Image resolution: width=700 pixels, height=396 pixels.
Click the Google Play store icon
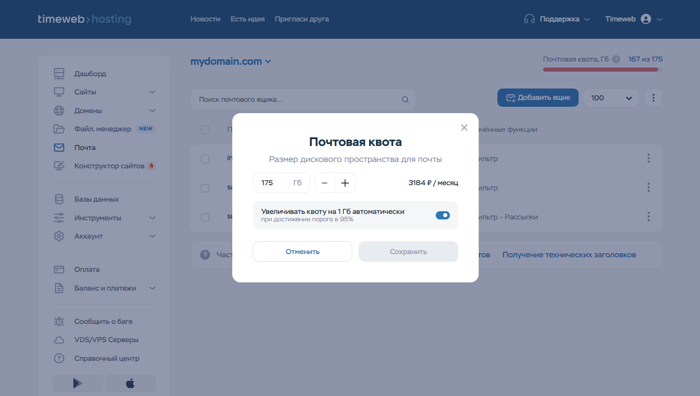(x=78, y=383)
